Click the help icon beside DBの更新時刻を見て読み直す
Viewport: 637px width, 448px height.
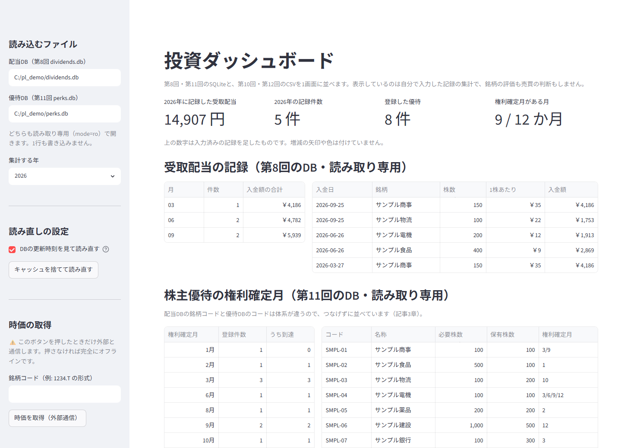[x=106, y=249]
